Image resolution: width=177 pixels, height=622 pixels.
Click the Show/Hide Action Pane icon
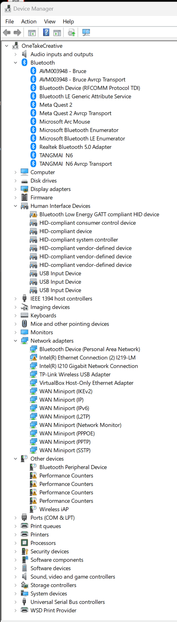57,32
